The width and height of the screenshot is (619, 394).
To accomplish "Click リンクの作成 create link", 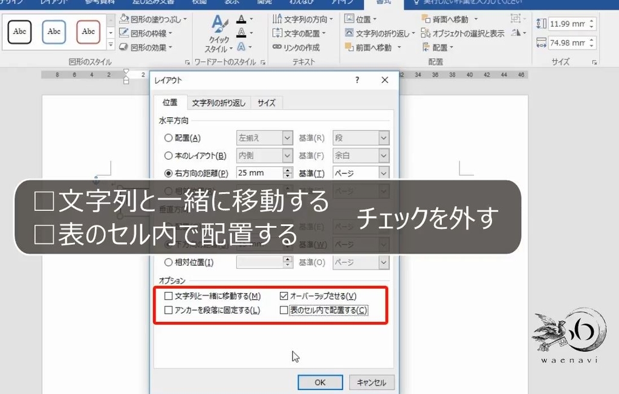I will pos(296,47).
